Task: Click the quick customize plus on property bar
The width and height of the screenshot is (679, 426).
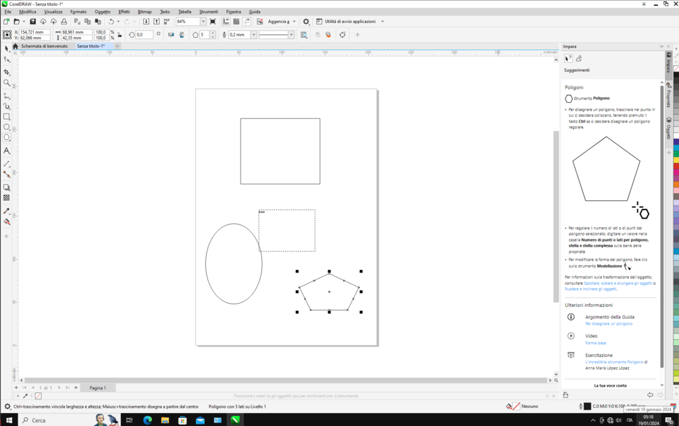Action: click(x=357, y=34)
